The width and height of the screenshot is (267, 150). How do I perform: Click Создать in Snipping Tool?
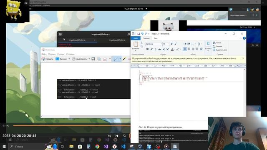pos(47,59)
